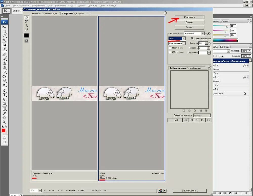Open browser preview selection dropdown arrow
253x196 pixels.
click(x=165, y=191)
